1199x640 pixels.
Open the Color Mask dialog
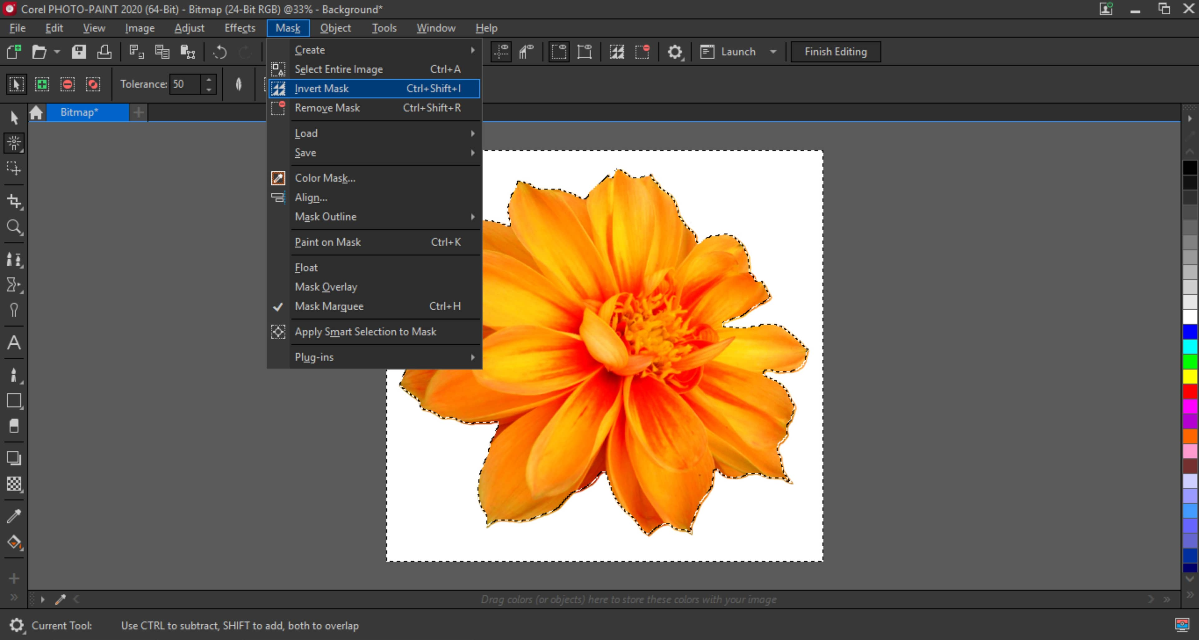325,178
